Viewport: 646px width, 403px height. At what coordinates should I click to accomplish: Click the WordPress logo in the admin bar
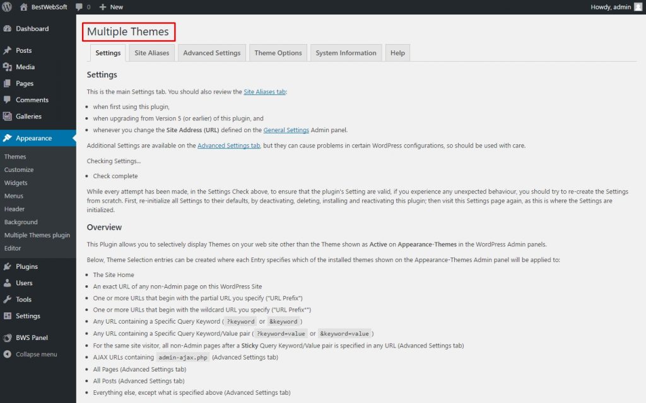(7, 7)
